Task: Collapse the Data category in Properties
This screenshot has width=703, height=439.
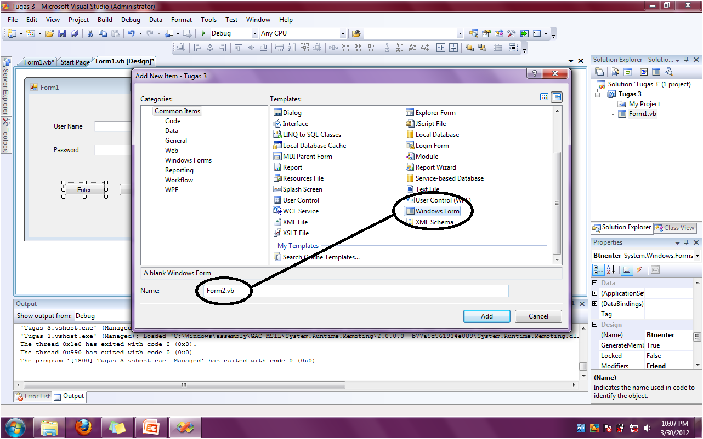Action: (596, 283)
